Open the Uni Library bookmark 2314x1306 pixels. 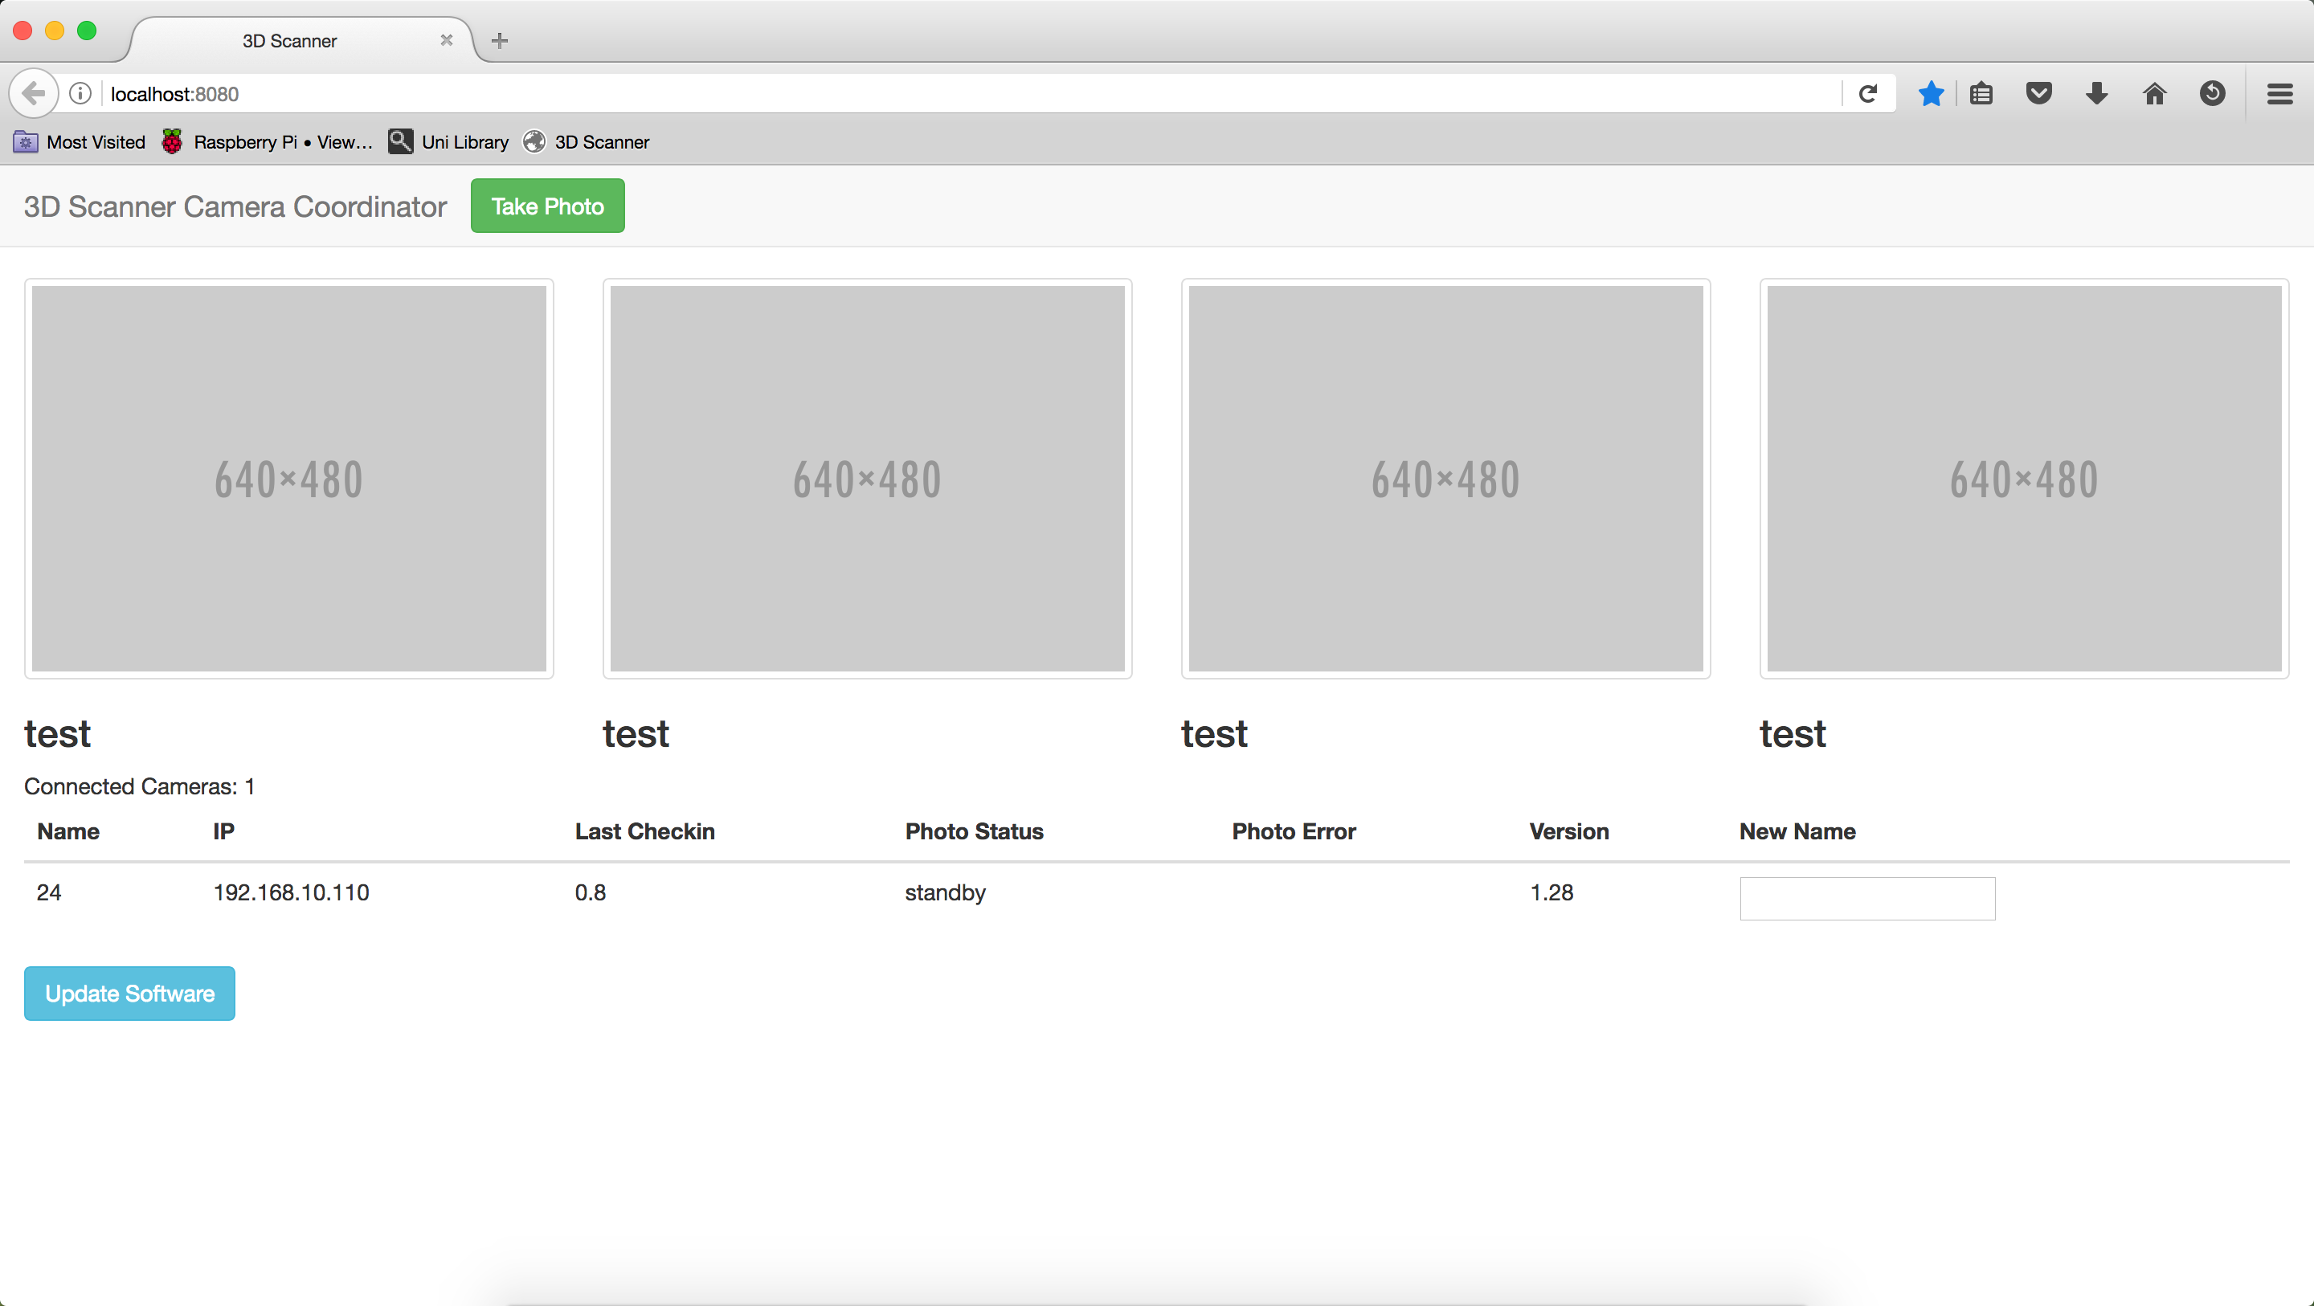(448, 142)
